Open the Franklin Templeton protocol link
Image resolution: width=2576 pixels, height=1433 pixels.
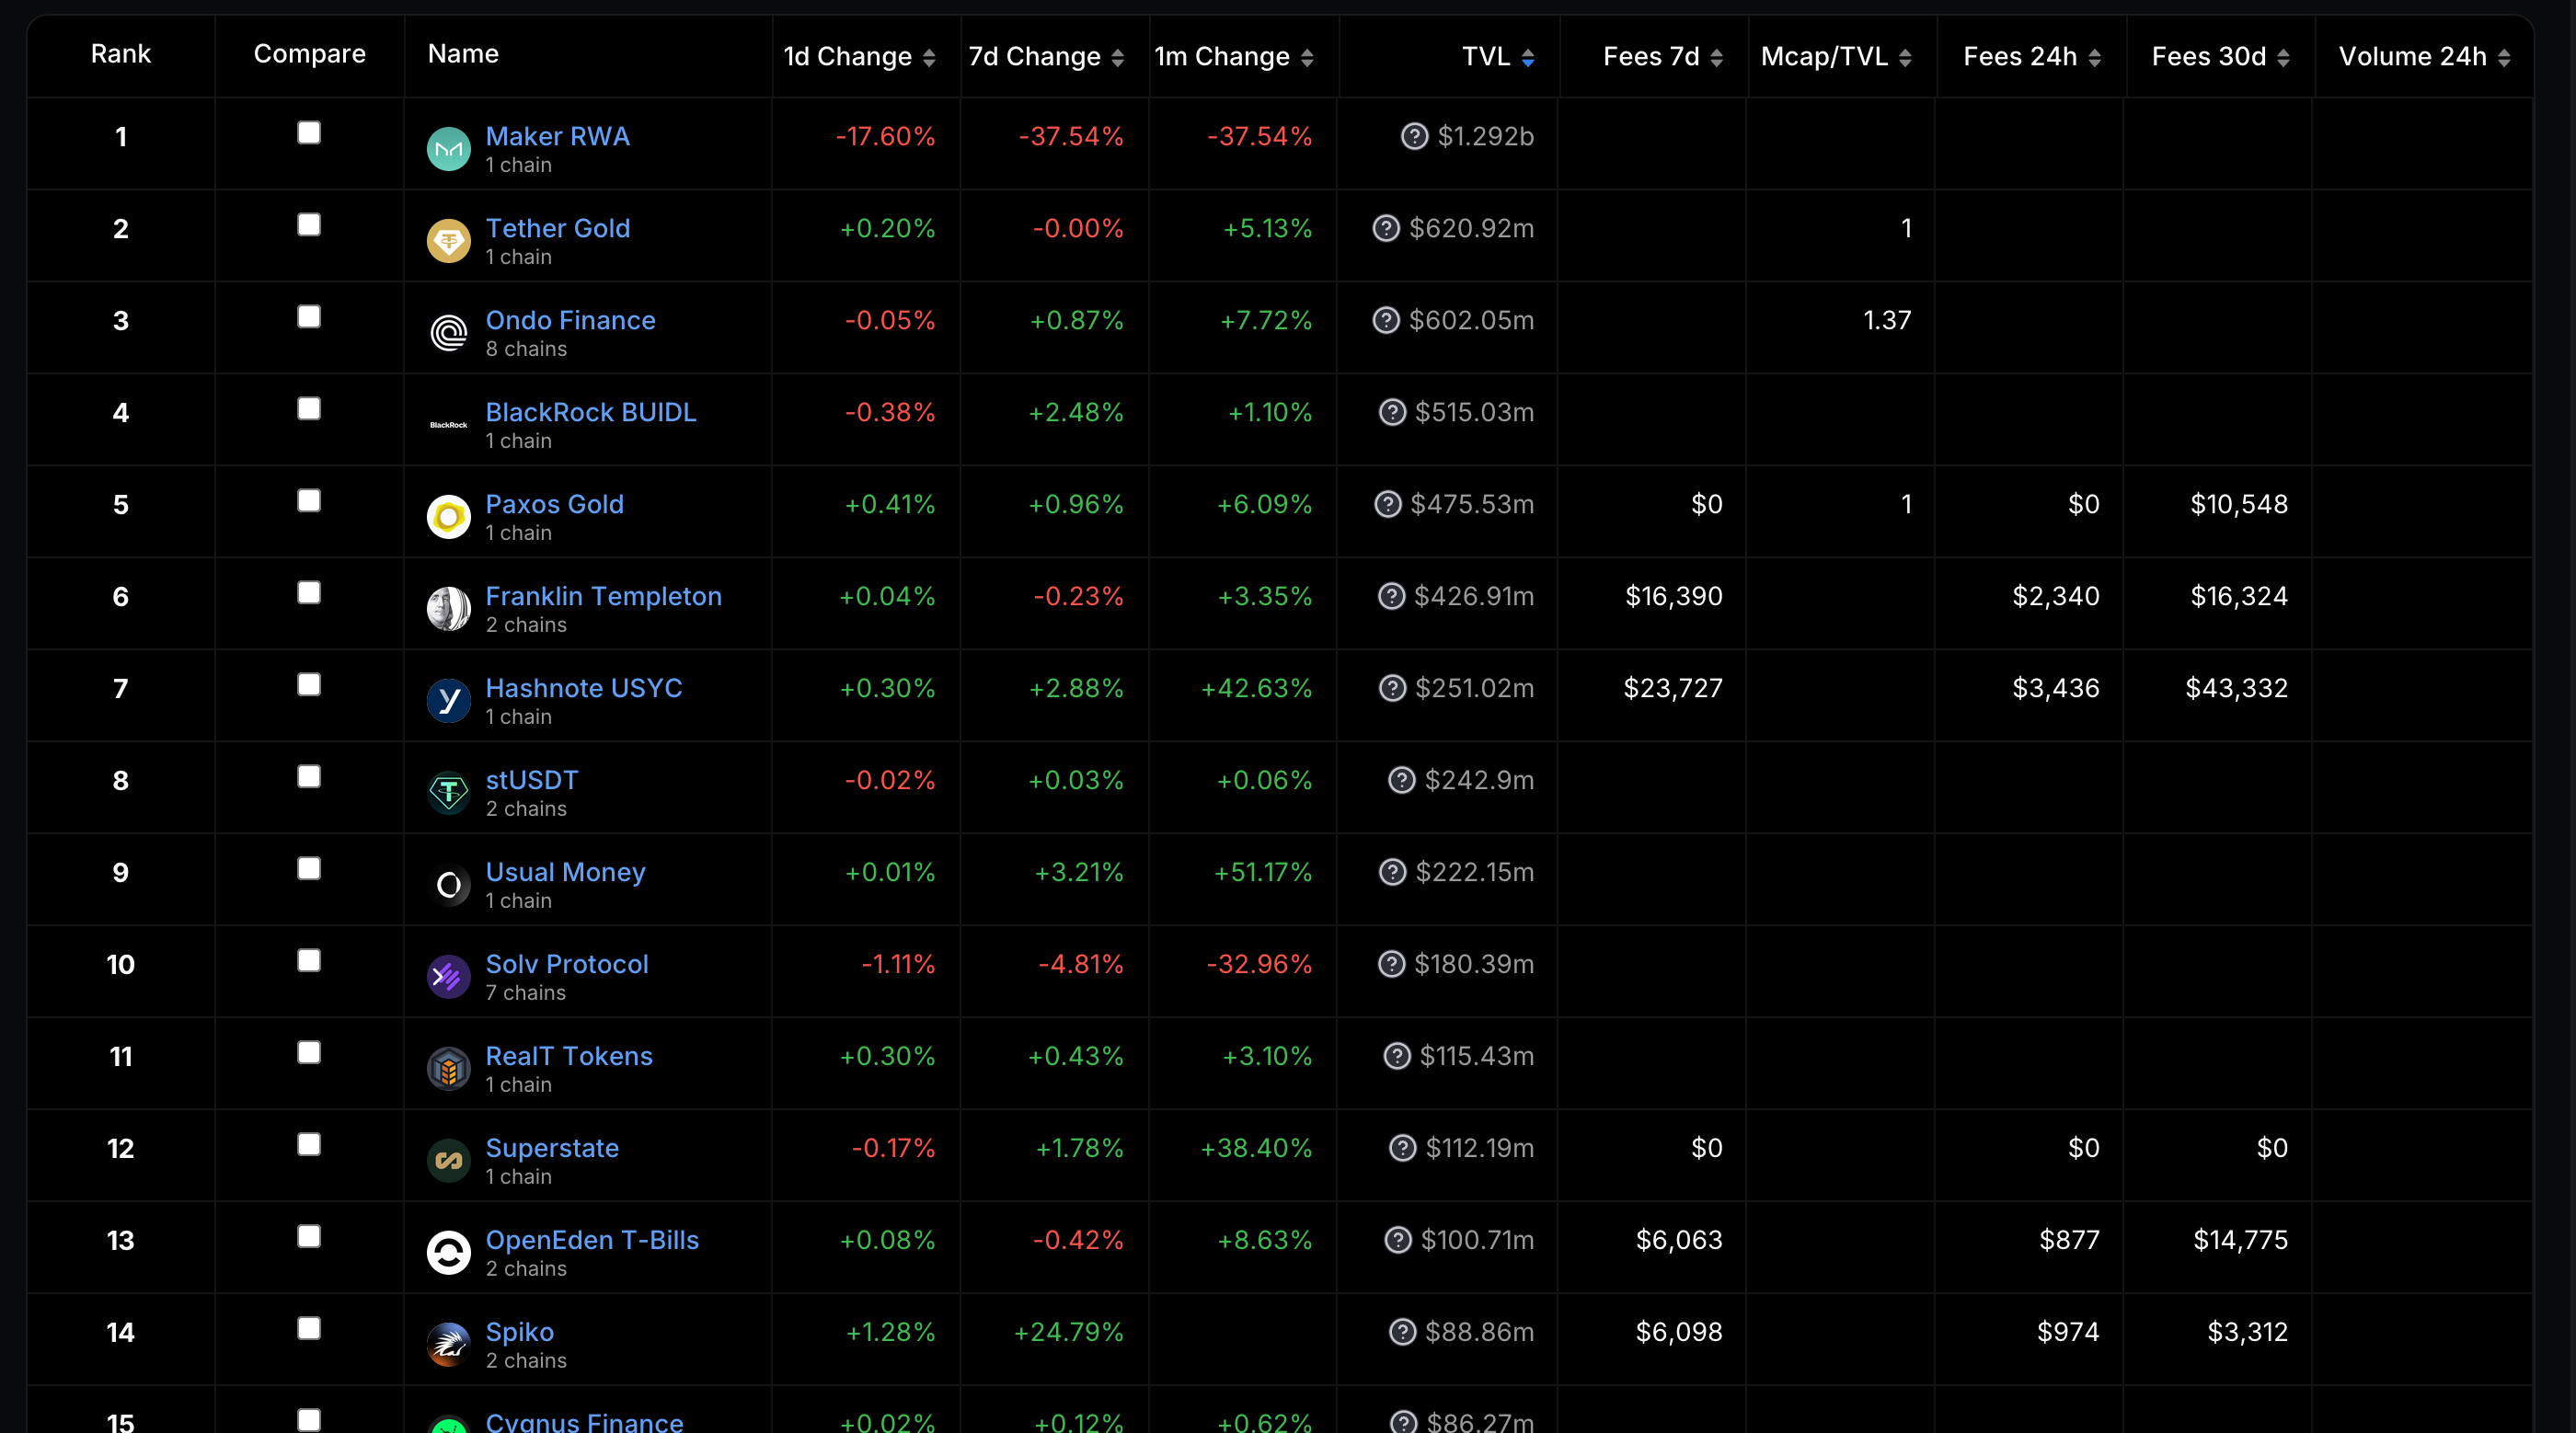tap(603, 596)
